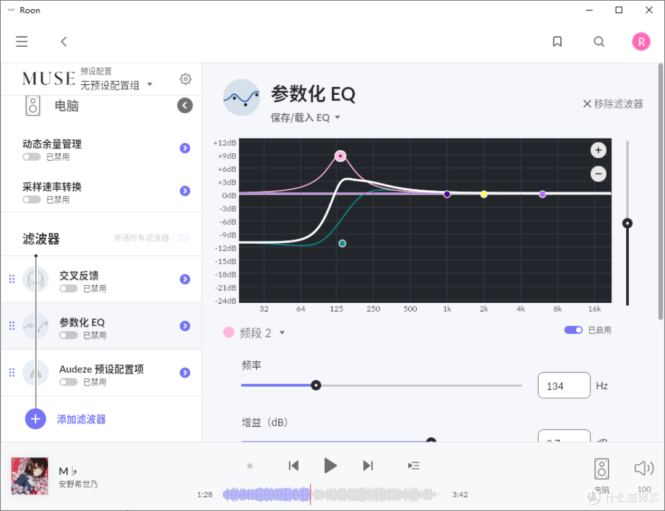Open the 频段 2 band selector
Viewport: 665px width, 511px height.
click(264, 332)
